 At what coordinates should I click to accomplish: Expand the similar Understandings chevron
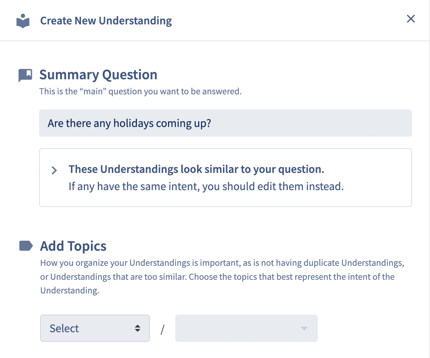[x=54, y=170]
